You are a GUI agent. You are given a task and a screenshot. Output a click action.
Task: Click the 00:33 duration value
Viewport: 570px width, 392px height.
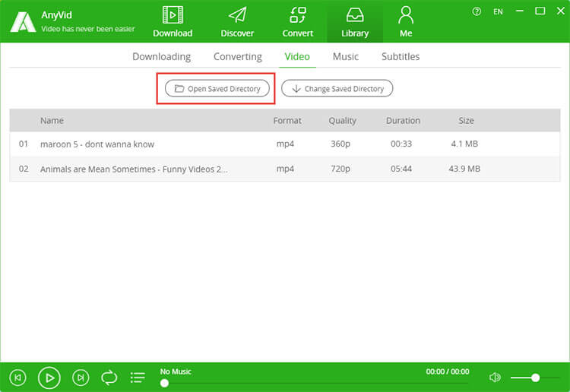(x=401, y=144)
